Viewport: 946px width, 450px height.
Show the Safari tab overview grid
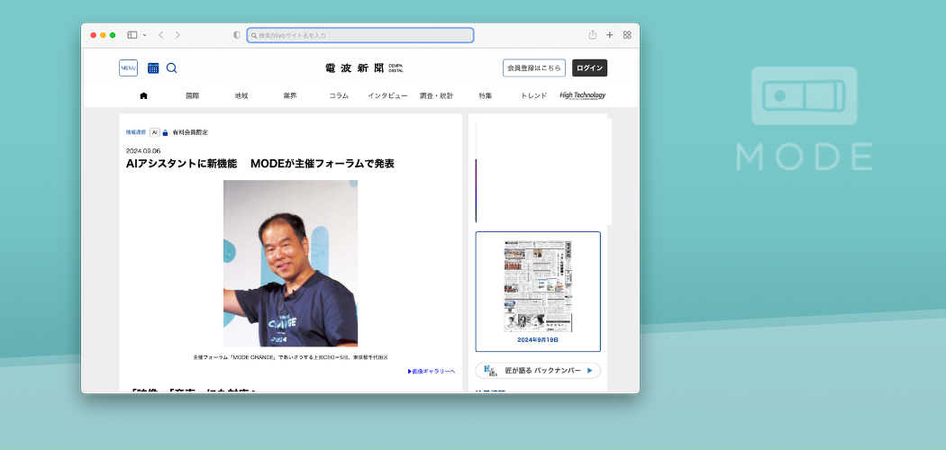pos(627,35)
